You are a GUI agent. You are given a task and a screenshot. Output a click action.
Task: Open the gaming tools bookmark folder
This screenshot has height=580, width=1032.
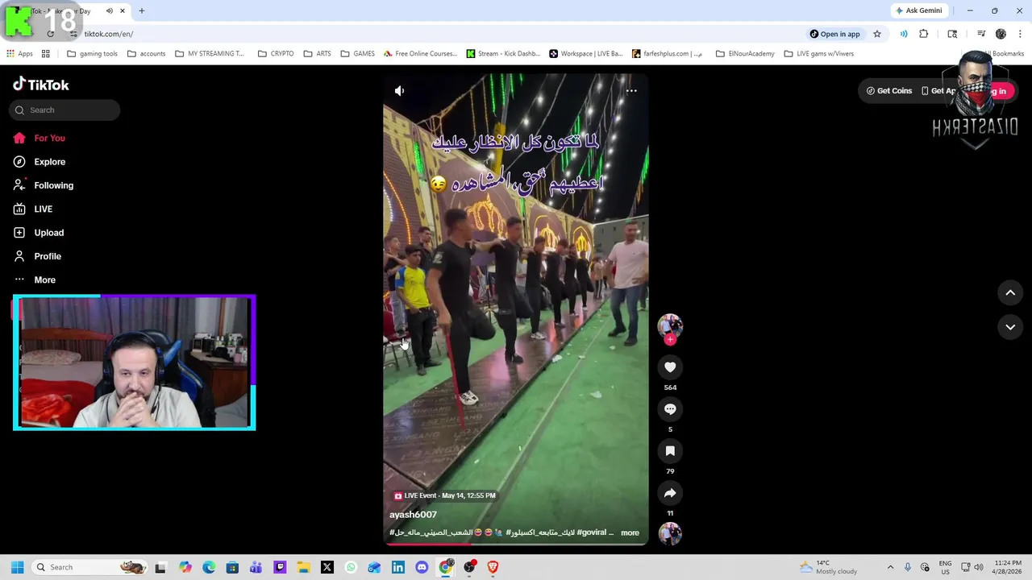tap(93, 54)
